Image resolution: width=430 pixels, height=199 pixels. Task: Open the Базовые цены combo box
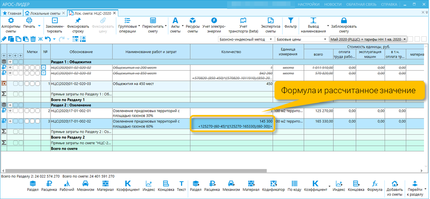click(302, 39)
